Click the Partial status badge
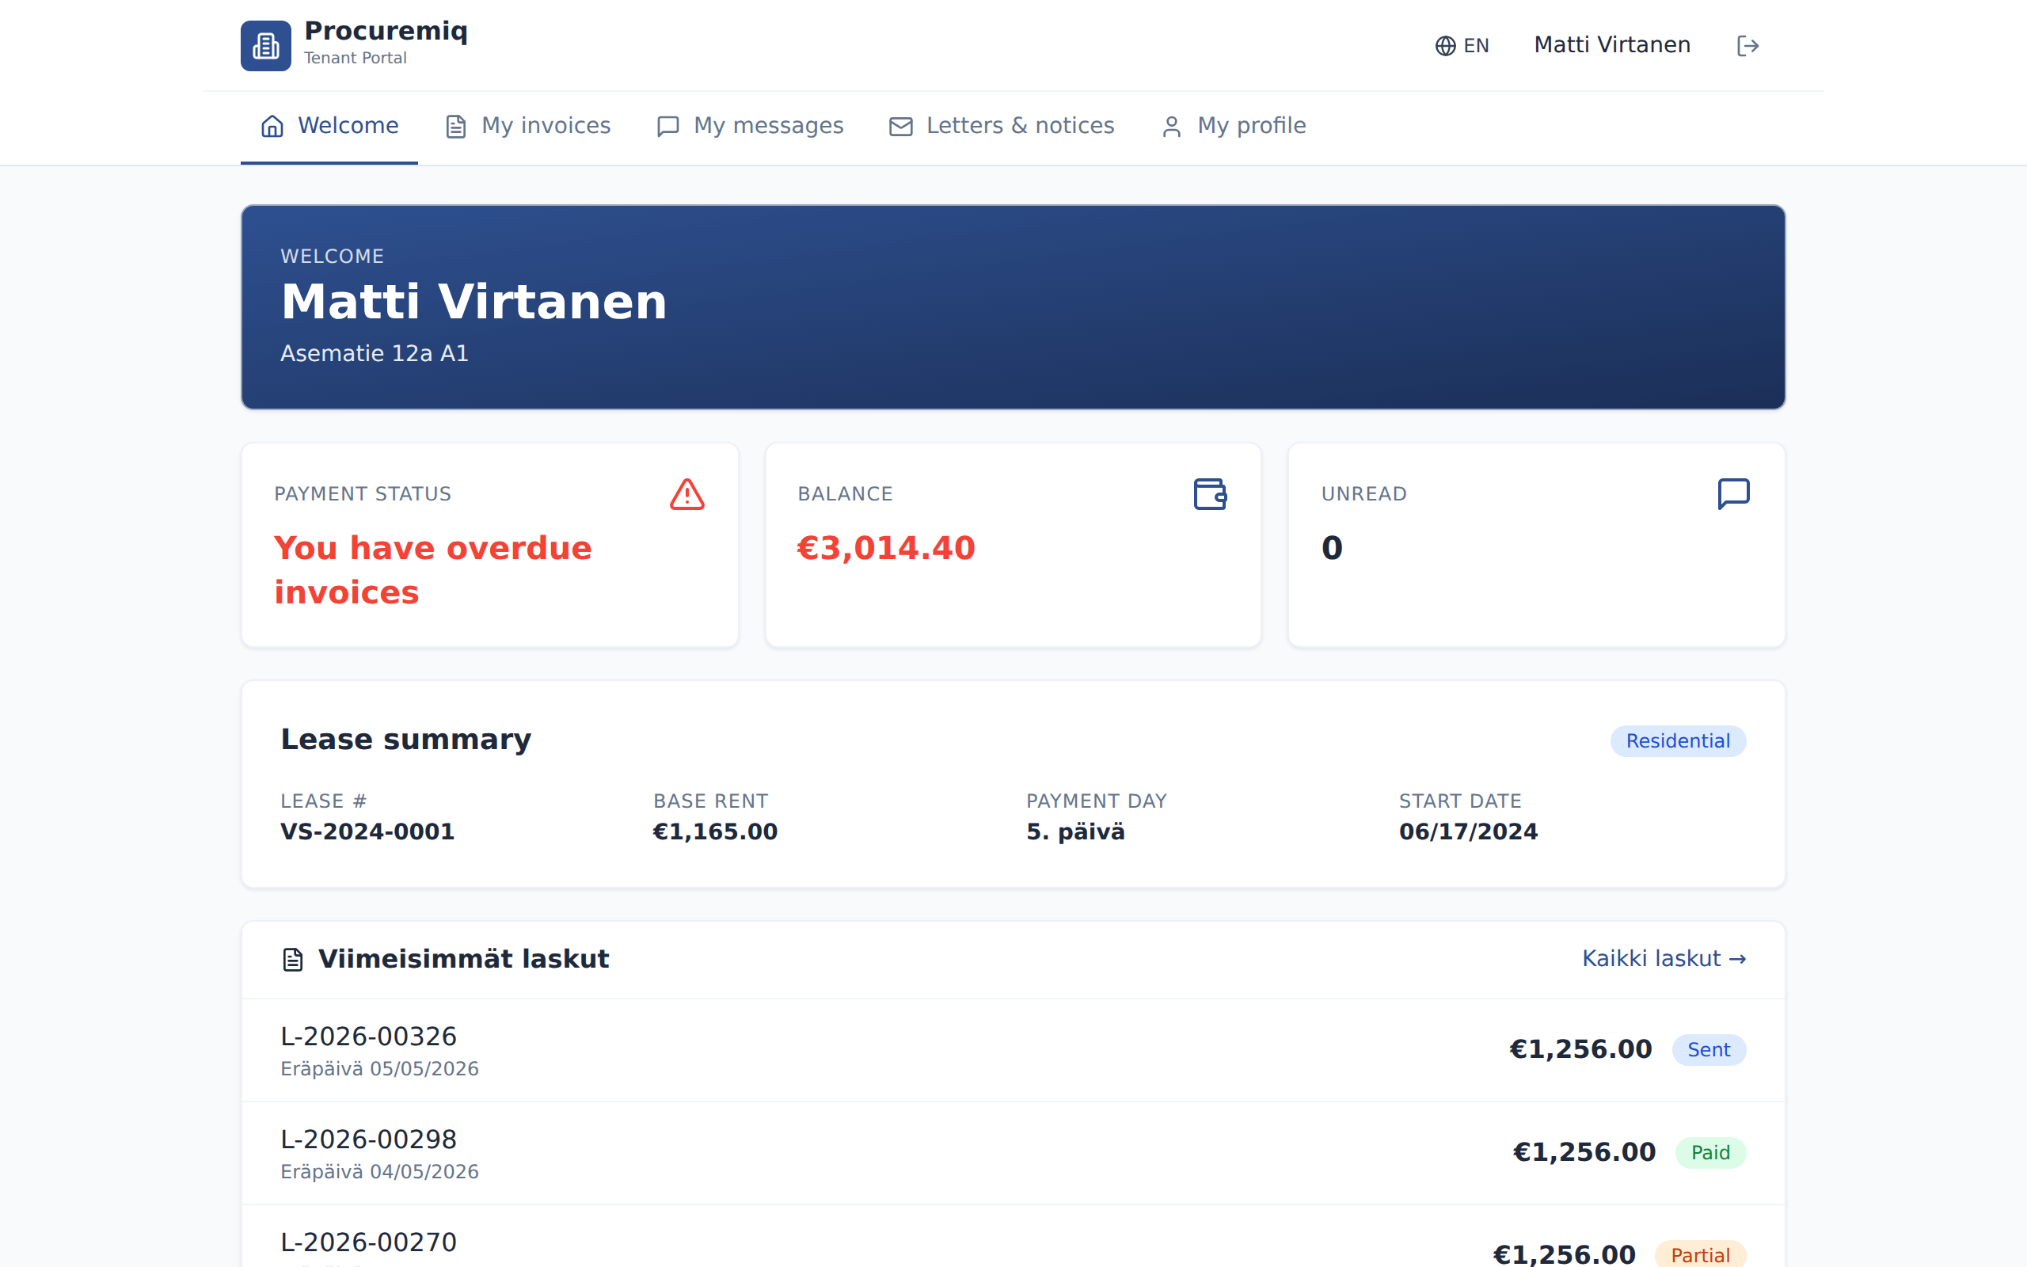The height and width of the screenshot is (1267, 2027). pyautogui.click(x=1699, y=1254)
